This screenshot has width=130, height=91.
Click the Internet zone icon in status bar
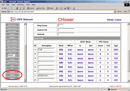point(109,90)
